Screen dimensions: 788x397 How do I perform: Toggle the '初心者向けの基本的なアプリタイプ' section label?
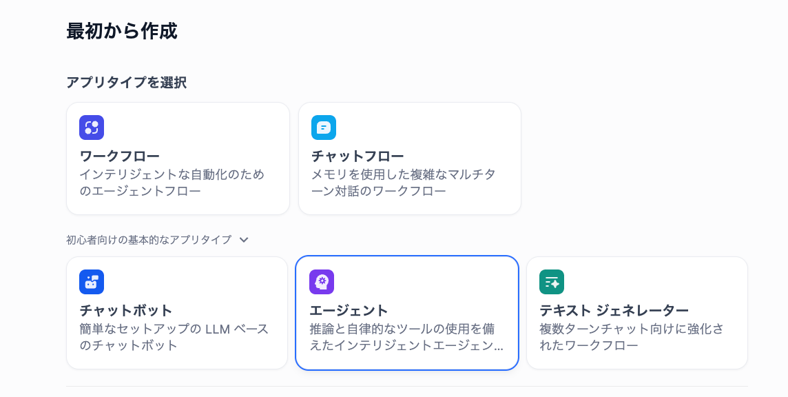coord(149,240)
